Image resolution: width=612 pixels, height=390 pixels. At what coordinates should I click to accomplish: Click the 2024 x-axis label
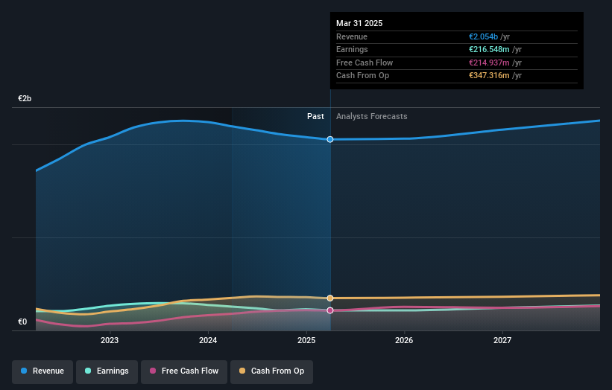click(208, 340)
